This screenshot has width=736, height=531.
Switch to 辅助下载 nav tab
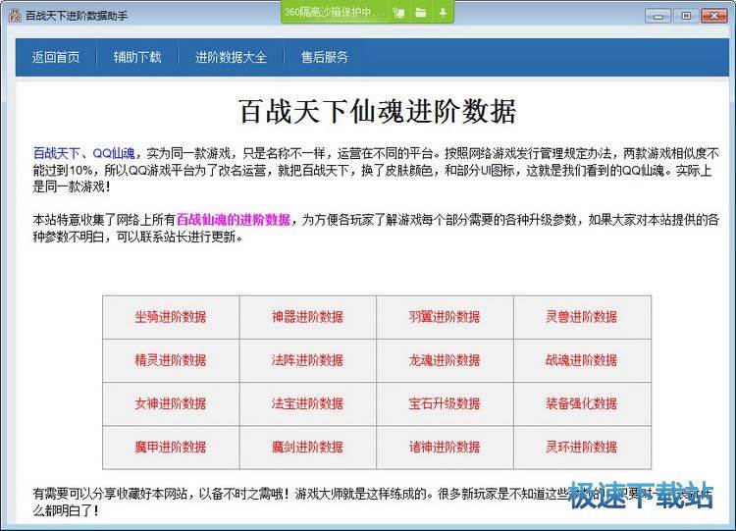(137, 57)
